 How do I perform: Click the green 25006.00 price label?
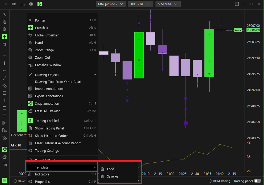(x=253, y=30)
